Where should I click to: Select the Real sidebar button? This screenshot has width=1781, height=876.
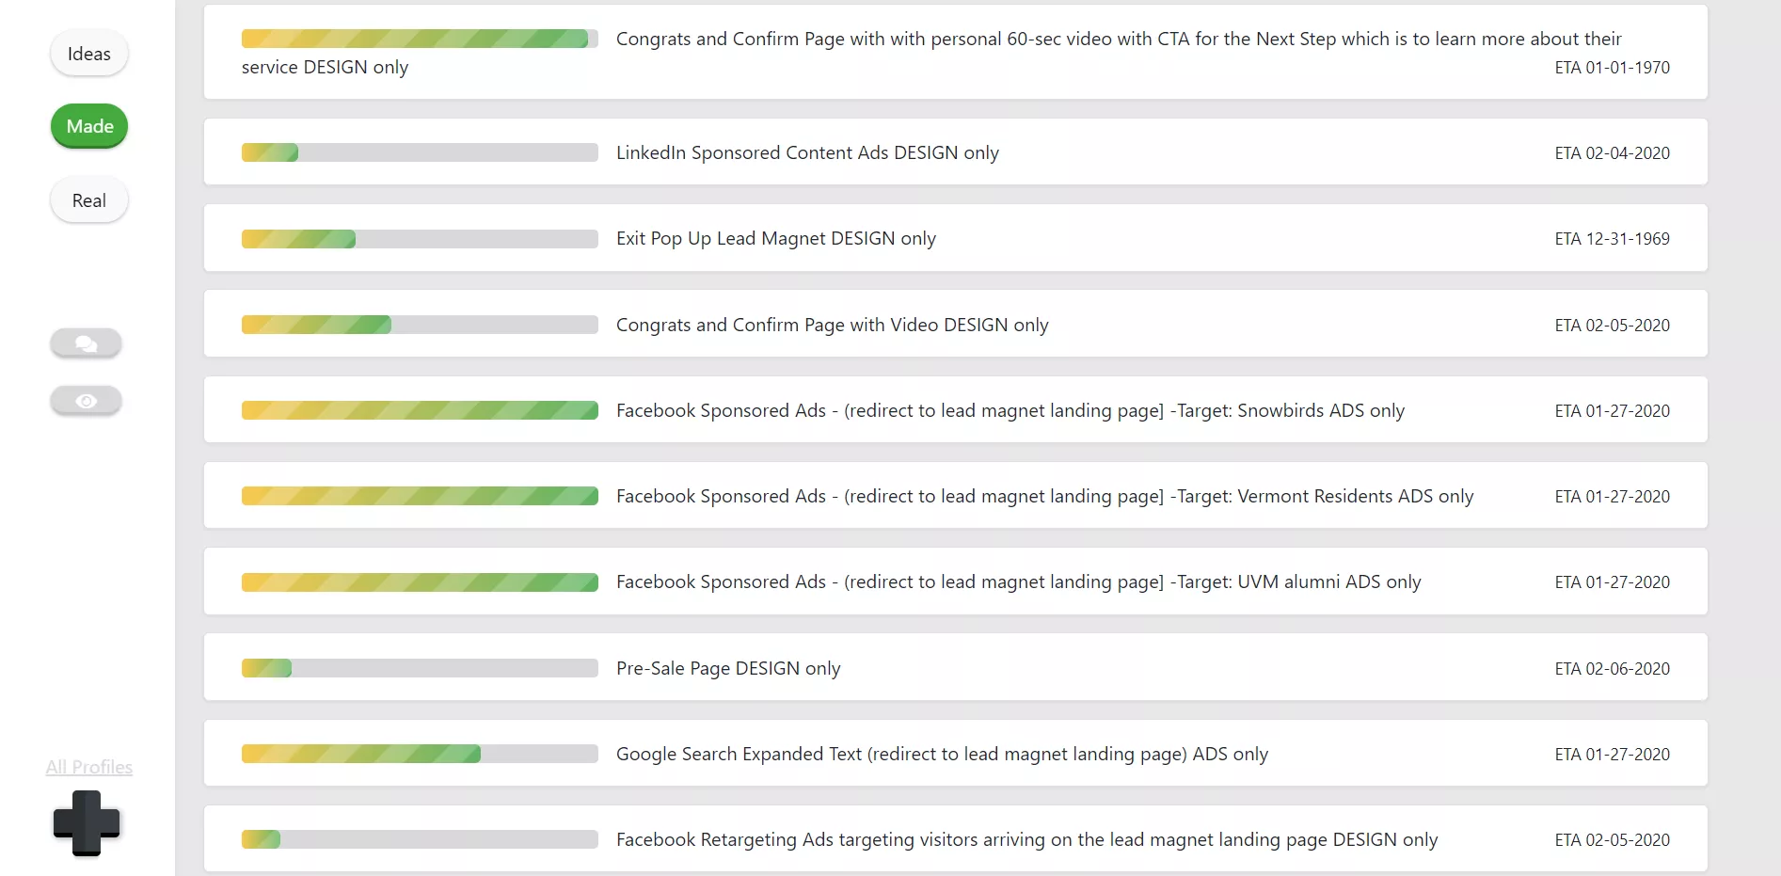88,199
